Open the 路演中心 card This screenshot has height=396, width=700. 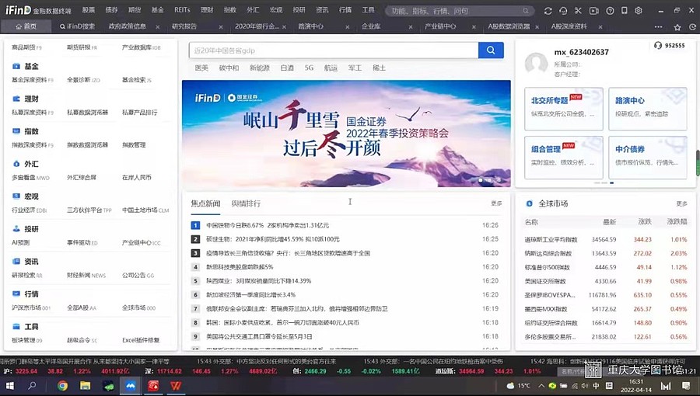pos(648,109)
